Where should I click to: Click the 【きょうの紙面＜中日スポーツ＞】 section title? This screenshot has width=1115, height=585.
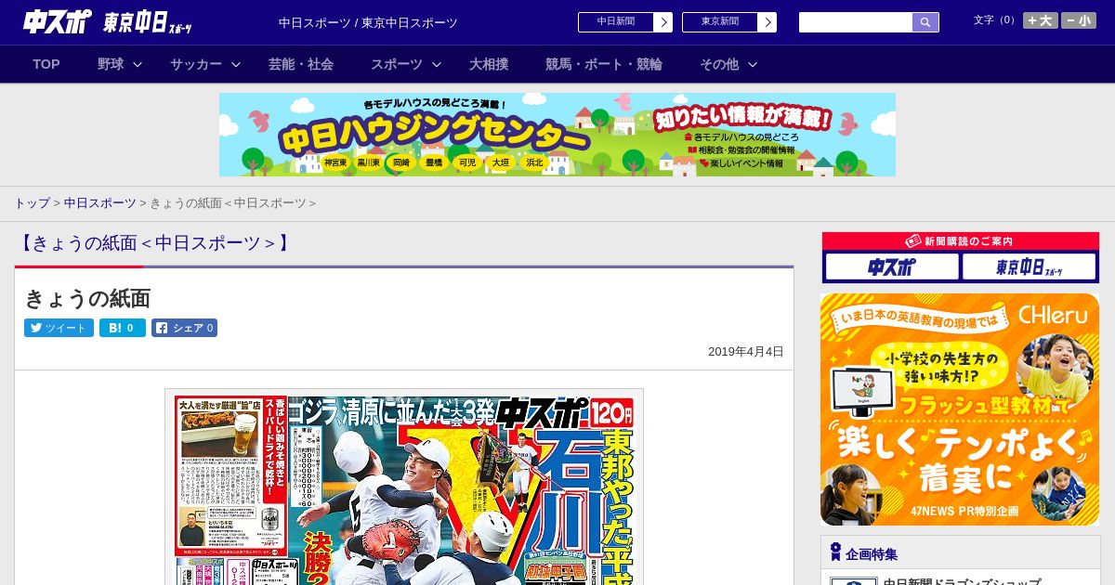[153, 243]
